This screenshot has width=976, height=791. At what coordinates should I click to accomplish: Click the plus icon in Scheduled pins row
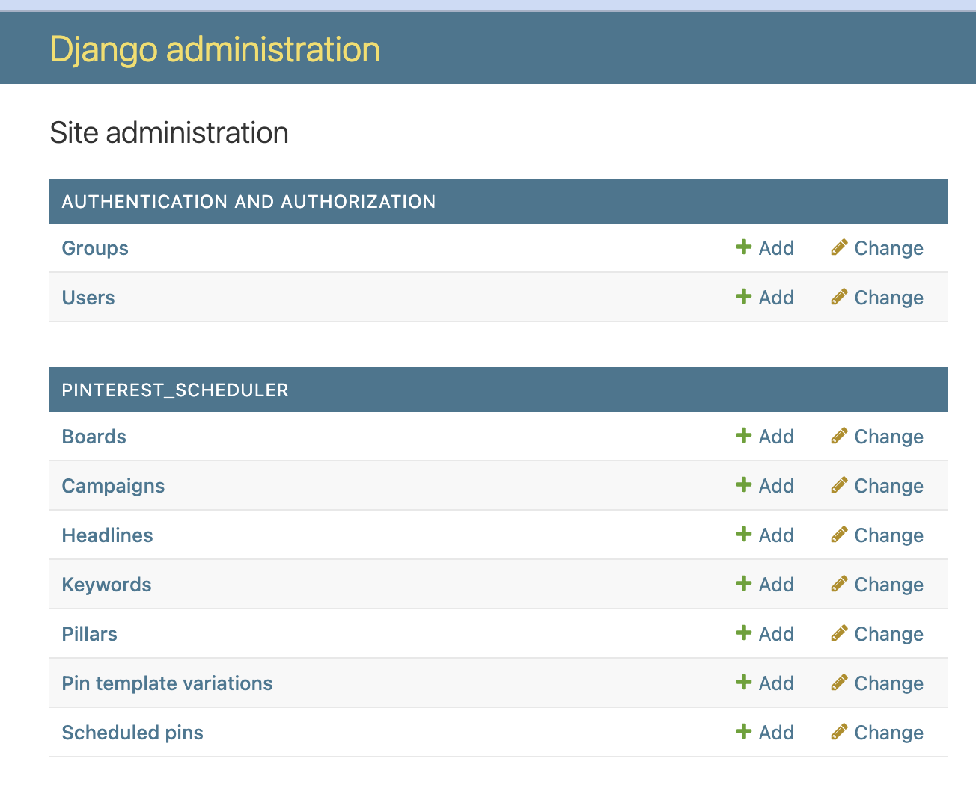pyautogui.click(x=743, y=731)
